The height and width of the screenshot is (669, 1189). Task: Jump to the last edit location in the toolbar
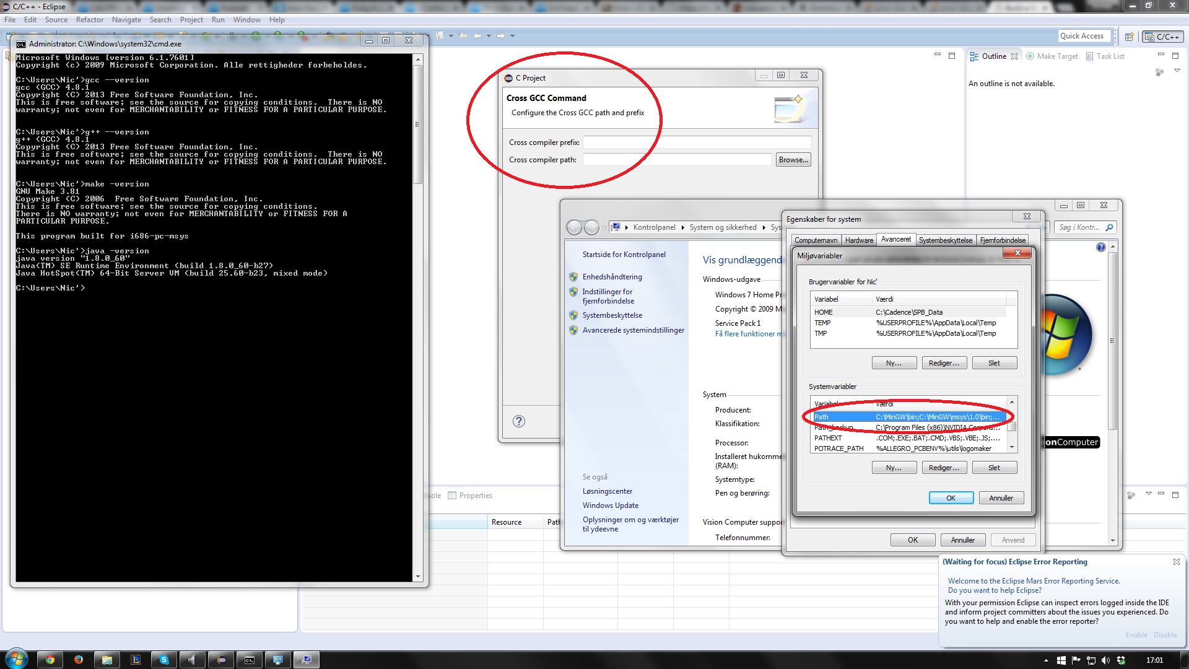point(463,36)
